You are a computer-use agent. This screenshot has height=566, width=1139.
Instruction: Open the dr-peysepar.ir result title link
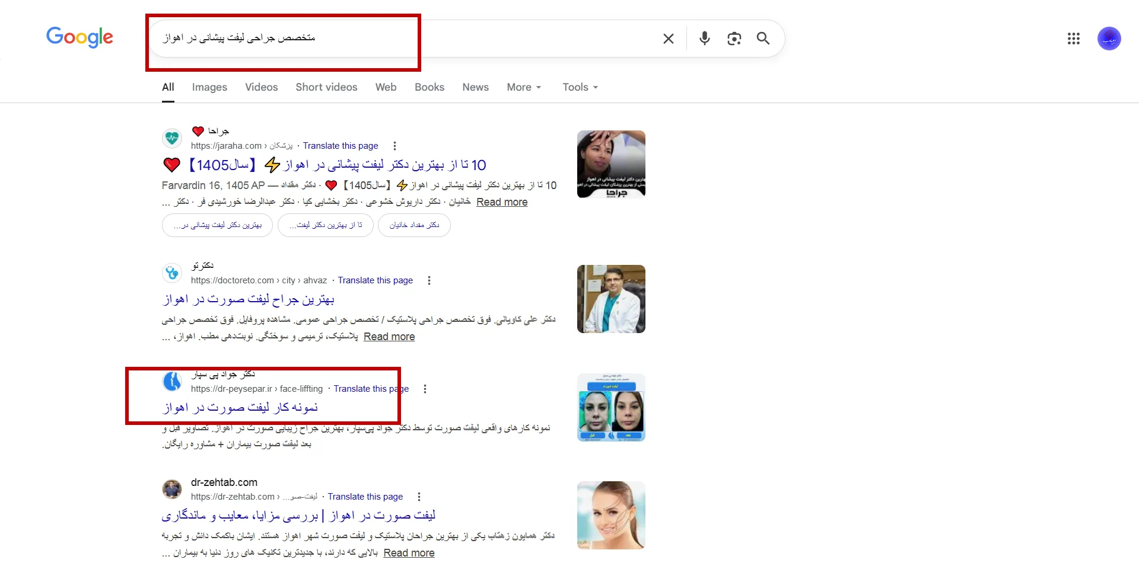pos(240,408)
